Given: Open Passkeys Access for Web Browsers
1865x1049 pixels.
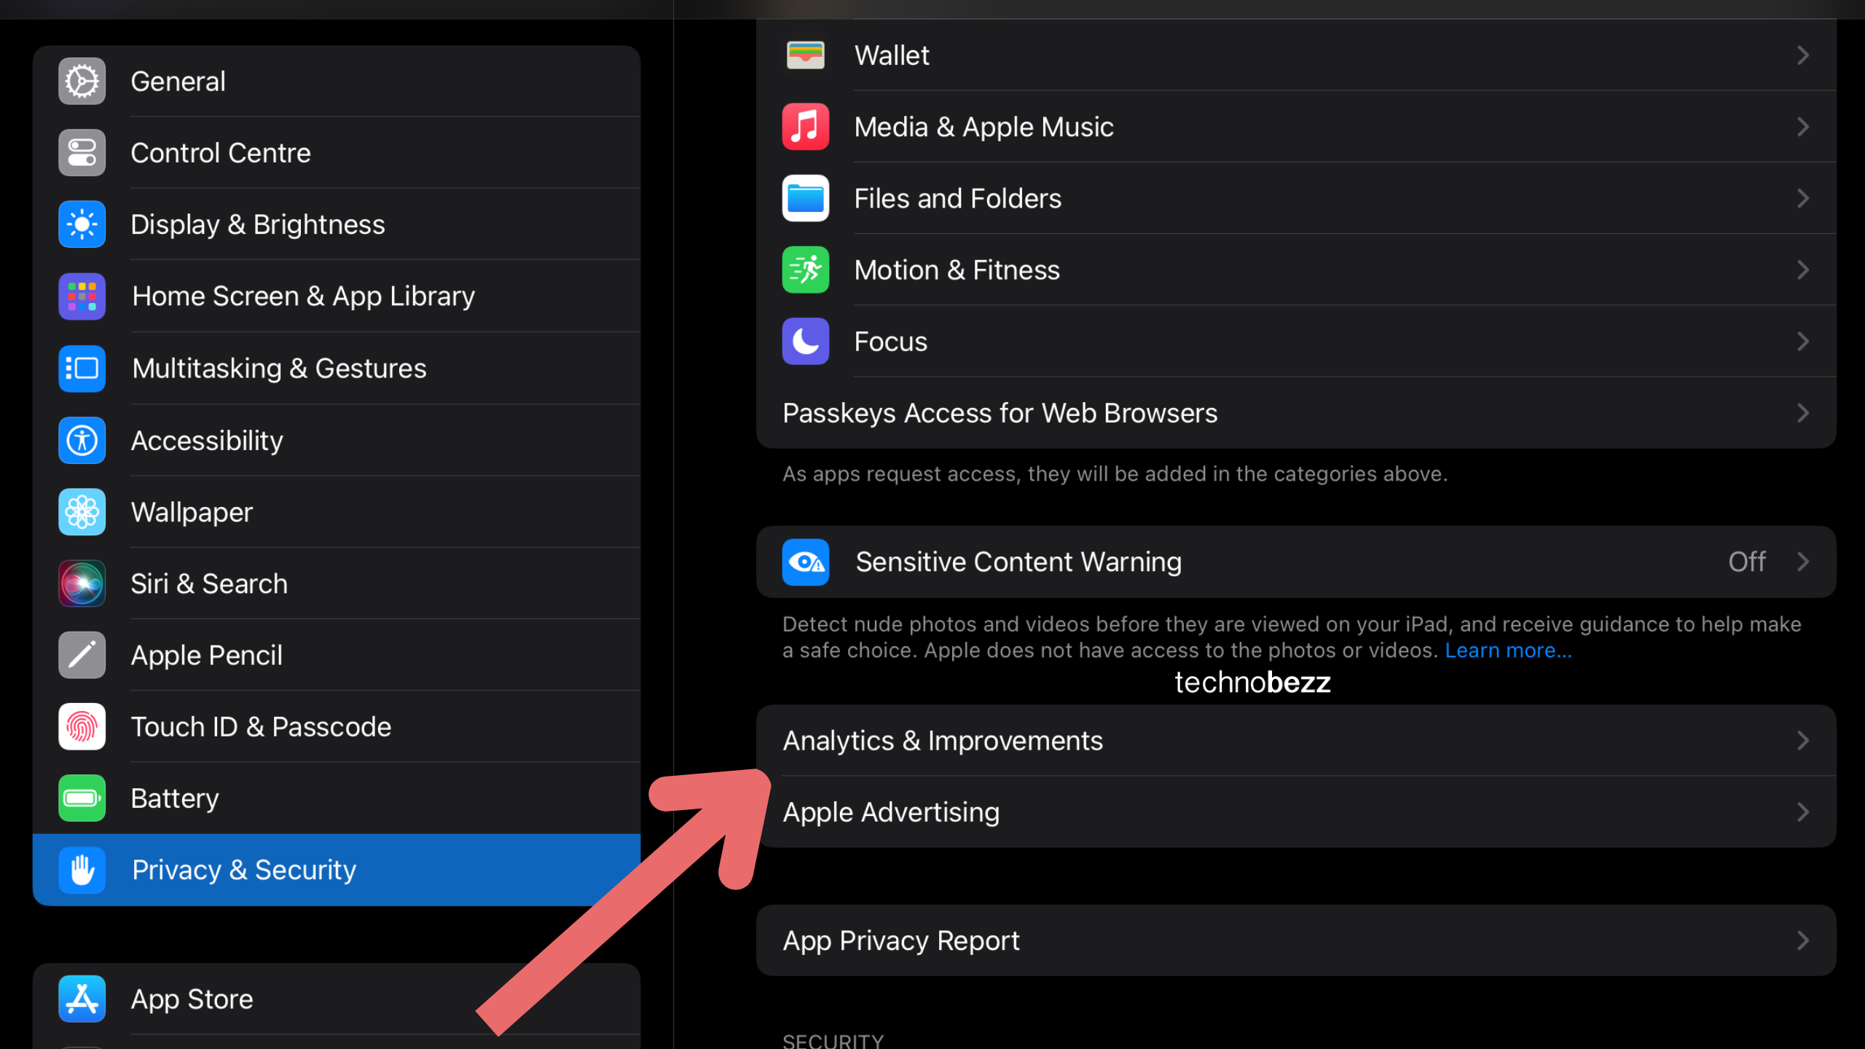Looking at the screenshot, I should [x=1296, y=413].
